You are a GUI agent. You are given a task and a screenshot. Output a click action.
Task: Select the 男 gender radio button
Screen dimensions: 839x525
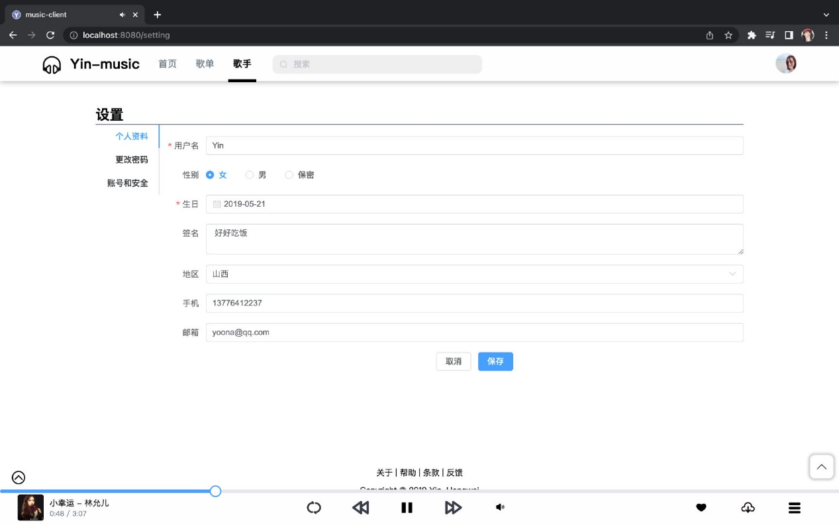point(250,175)
